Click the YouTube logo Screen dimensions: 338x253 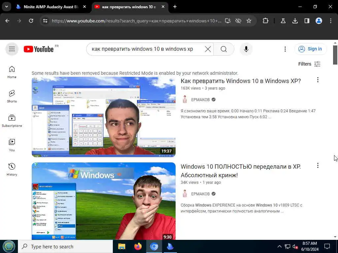click(39, 49)
